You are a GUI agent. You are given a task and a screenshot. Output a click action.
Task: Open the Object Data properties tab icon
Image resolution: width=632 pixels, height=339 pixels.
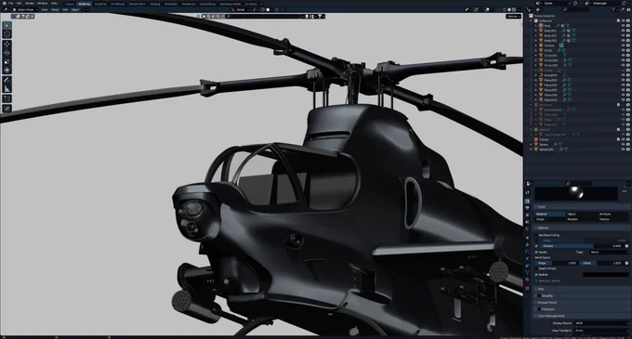coord(527,272)
